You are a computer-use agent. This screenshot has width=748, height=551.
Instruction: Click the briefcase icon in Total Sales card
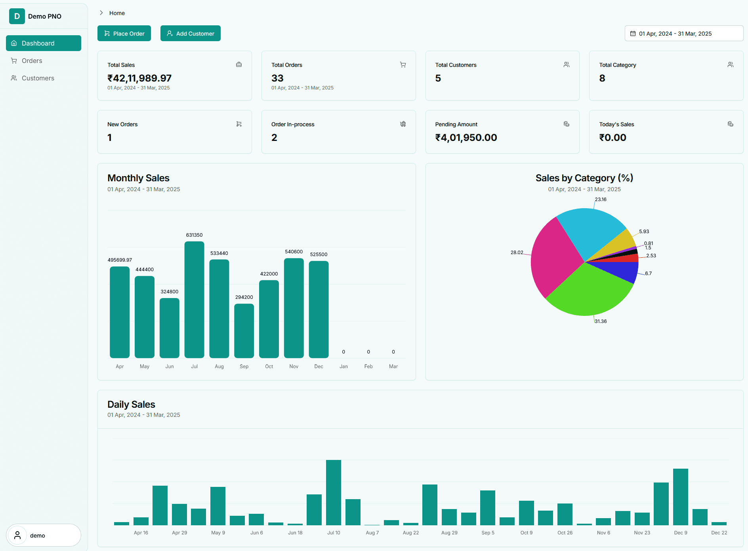click(239, 65)
